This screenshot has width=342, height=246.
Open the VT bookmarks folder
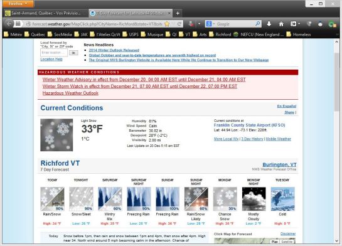[184, 35]
